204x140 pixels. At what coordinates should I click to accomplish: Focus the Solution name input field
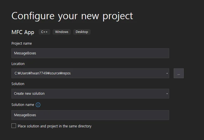[90, 115]
